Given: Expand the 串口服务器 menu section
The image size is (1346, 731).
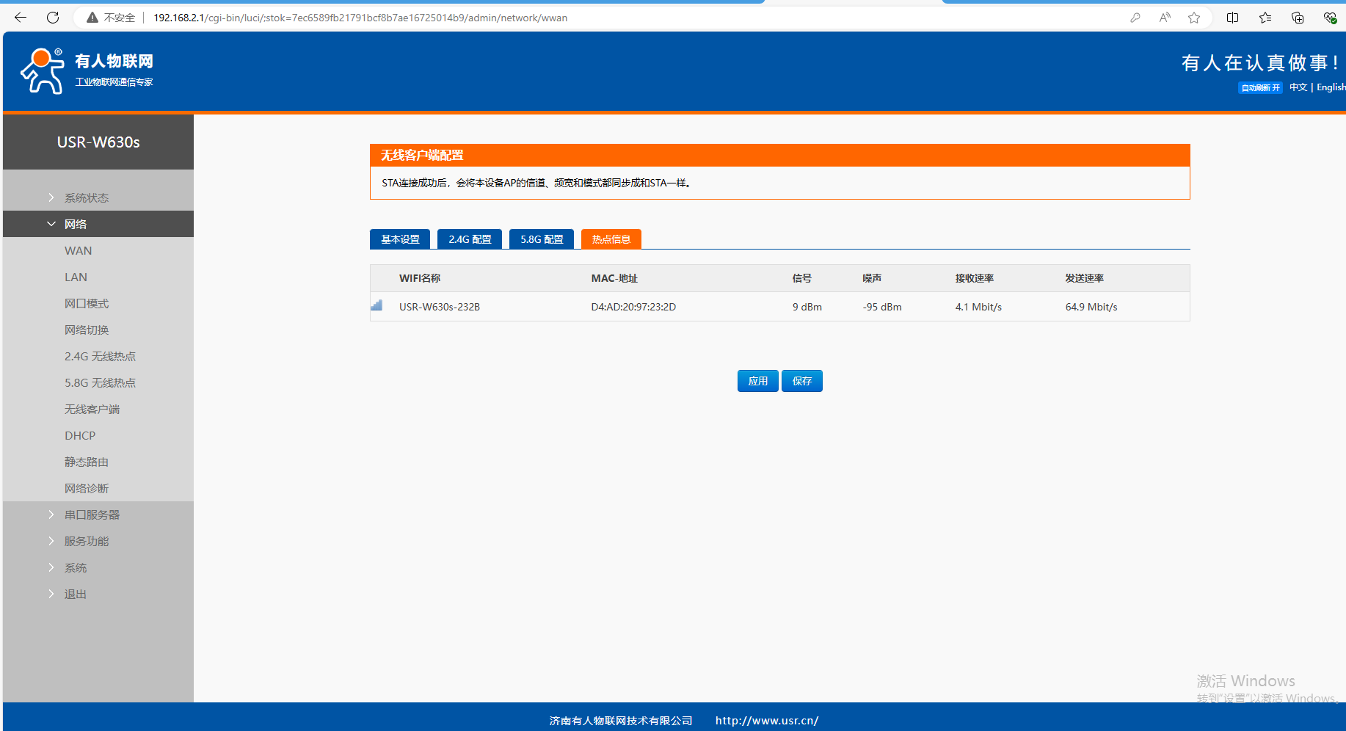Looking at the screenshot, I should 92,514.
